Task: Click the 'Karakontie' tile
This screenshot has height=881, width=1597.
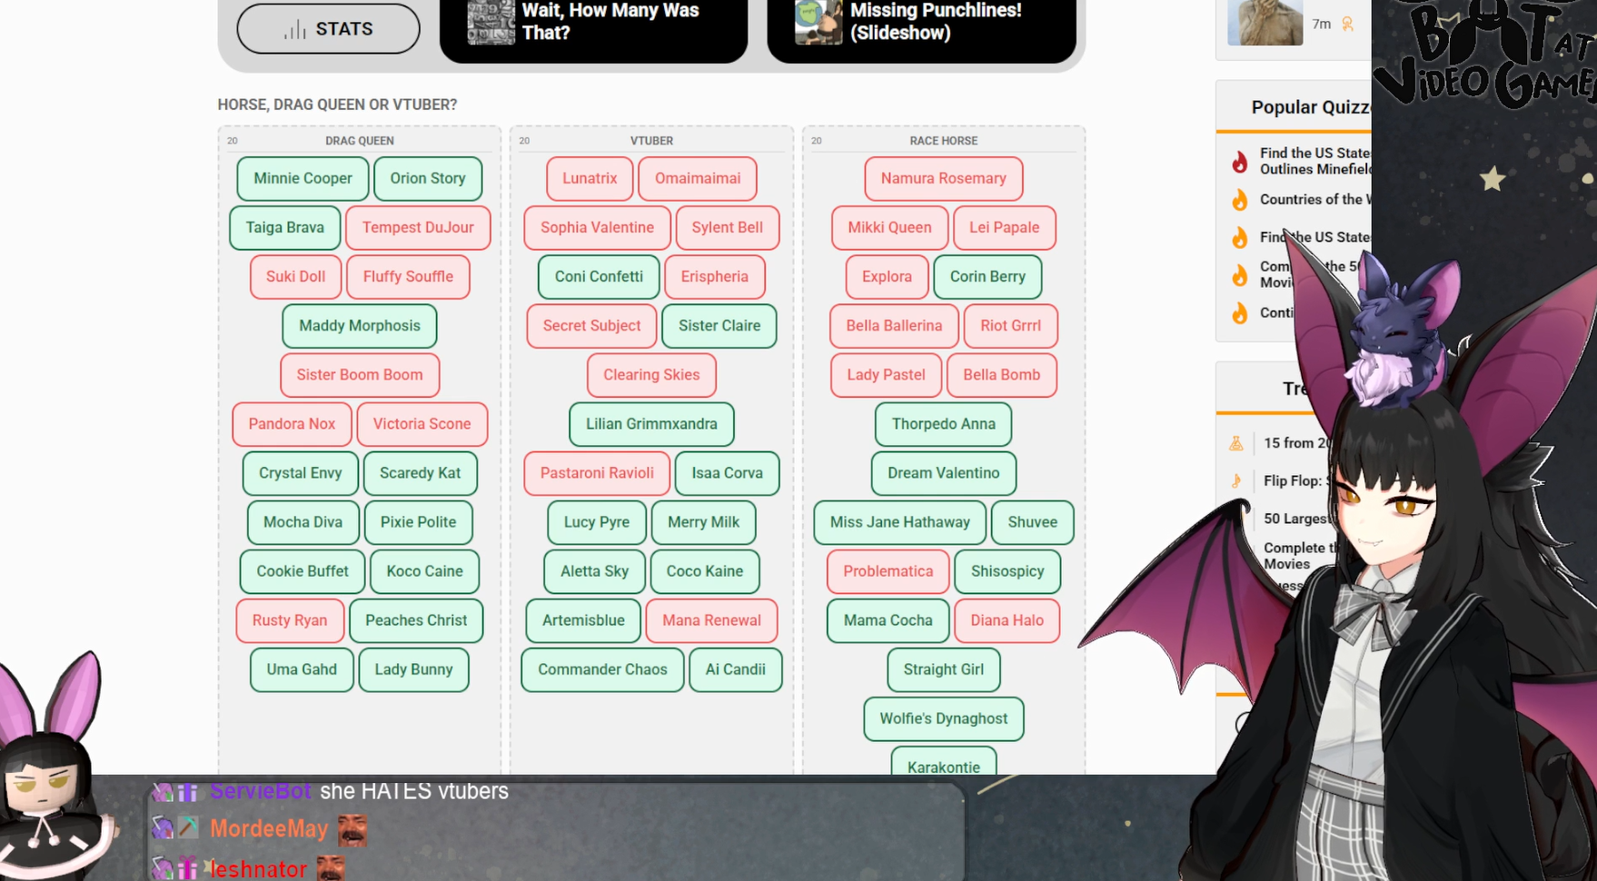Action: coord(943,763)
